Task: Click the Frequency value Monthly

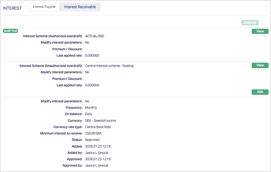Action: (91, 108)
